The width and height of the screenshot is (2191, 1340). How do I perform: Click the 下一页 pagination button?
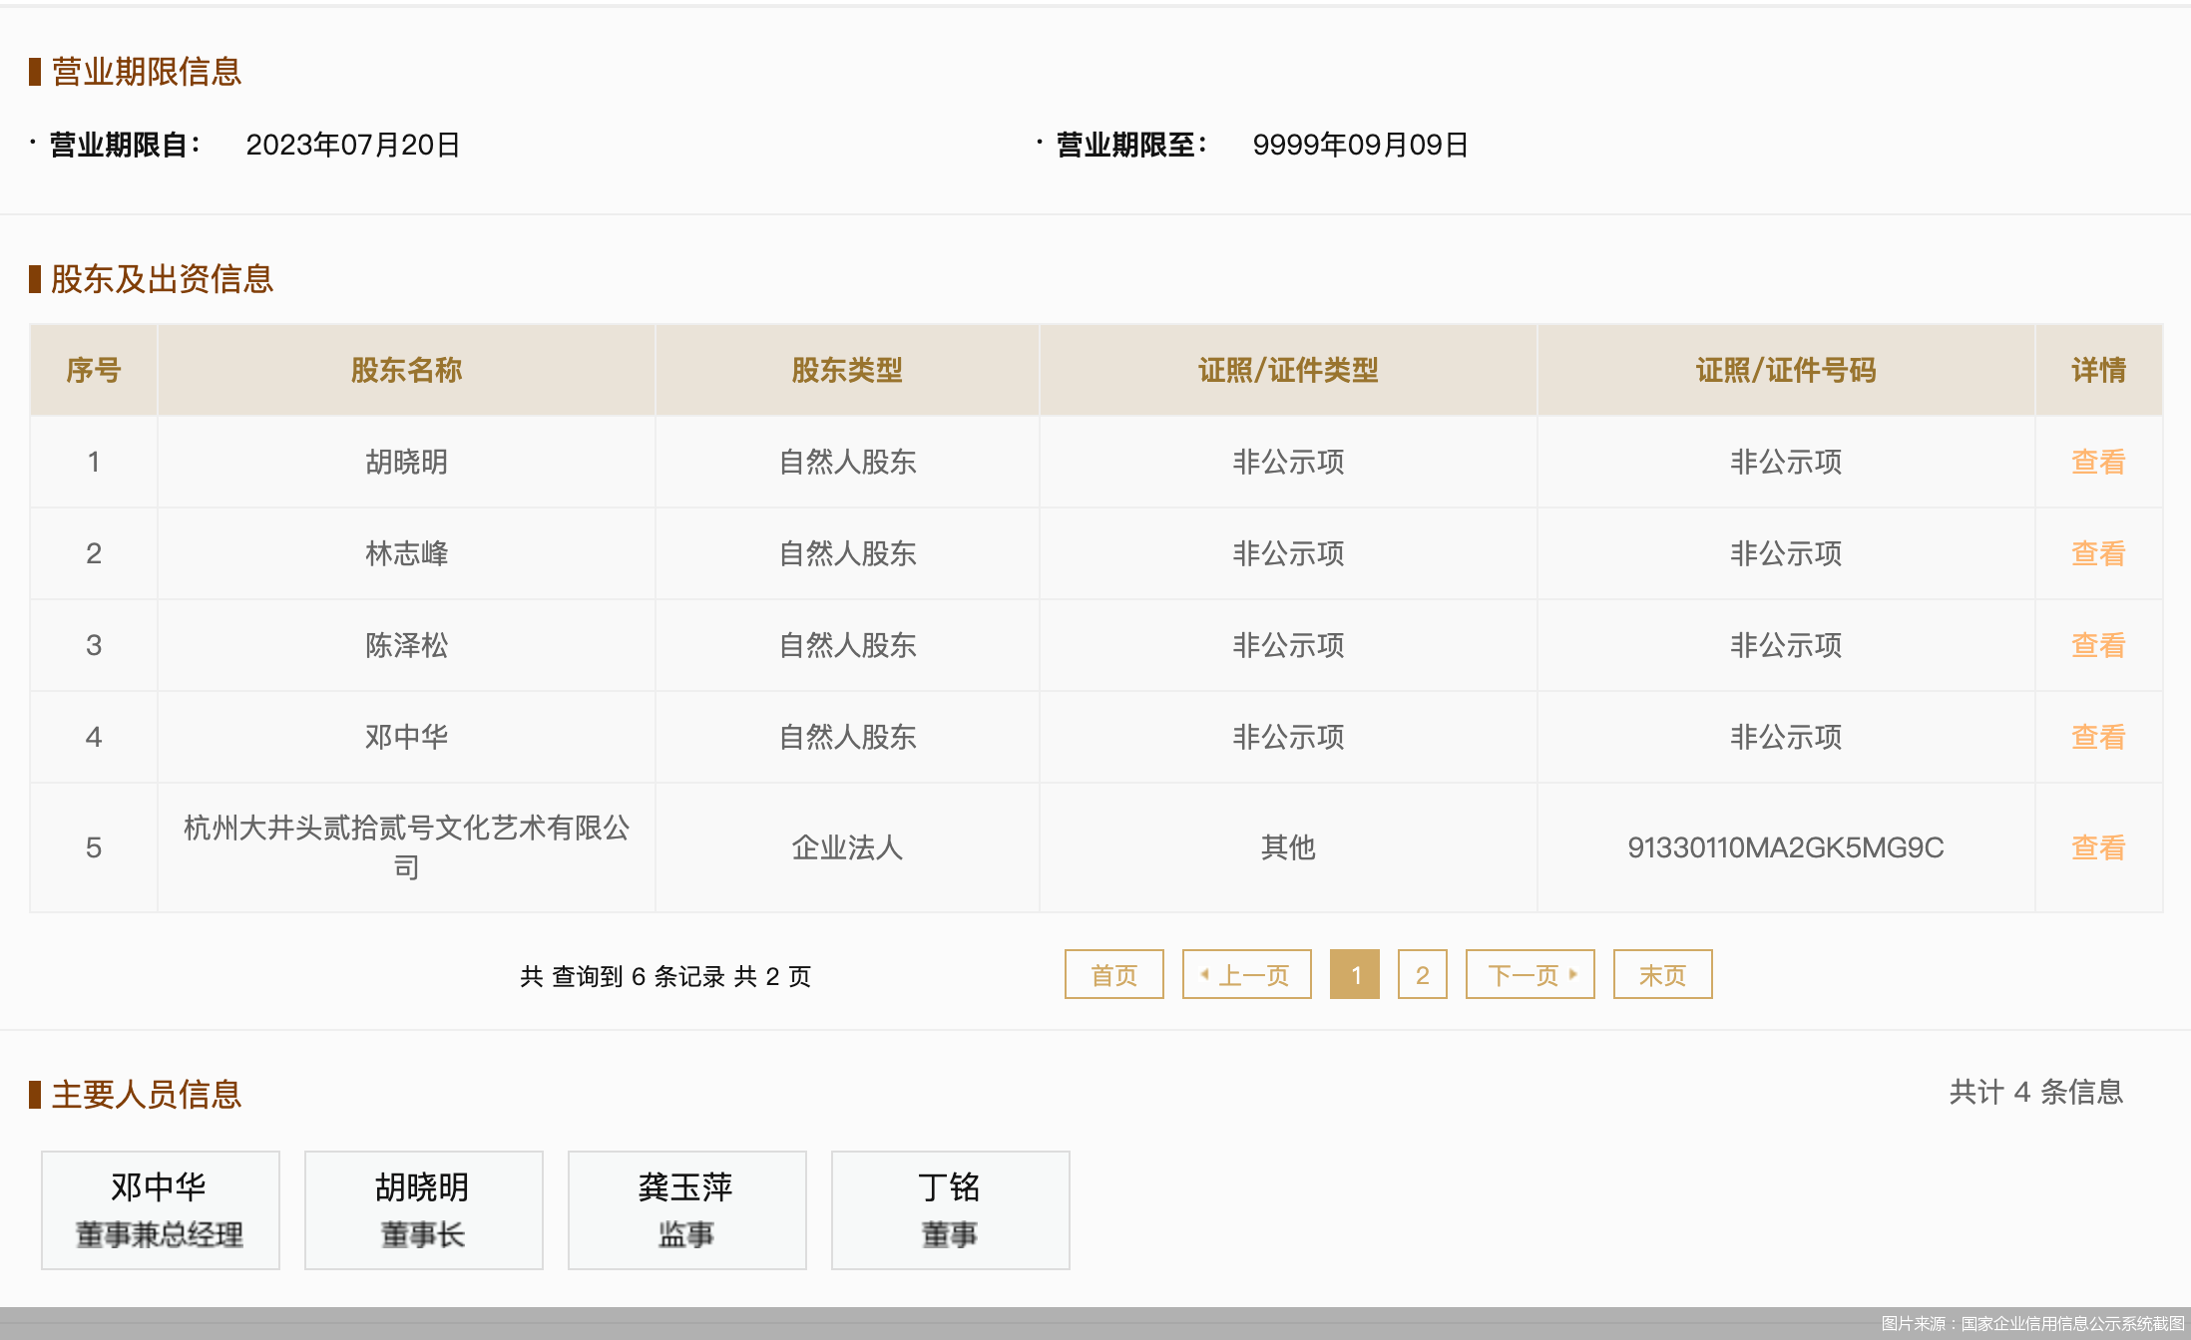point(1531,974)
